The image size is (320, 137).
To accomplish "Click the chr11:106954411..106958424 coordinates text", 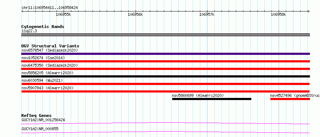I will pos(50,8).
